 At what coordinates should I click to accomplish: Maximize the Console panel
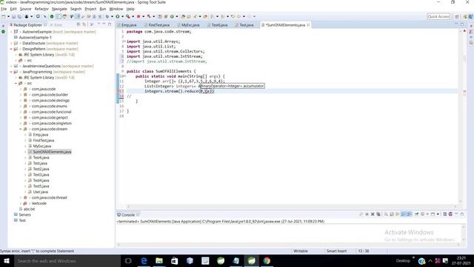point(462,214)
